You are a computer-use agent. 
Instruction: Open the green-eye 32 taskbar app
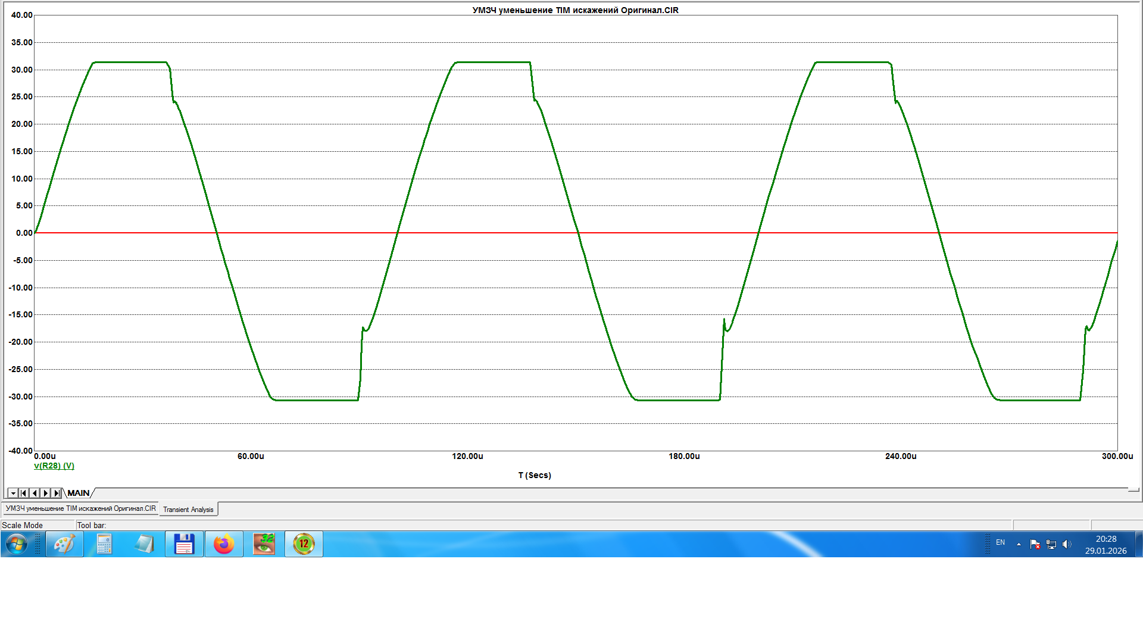(x=264, y=544)
